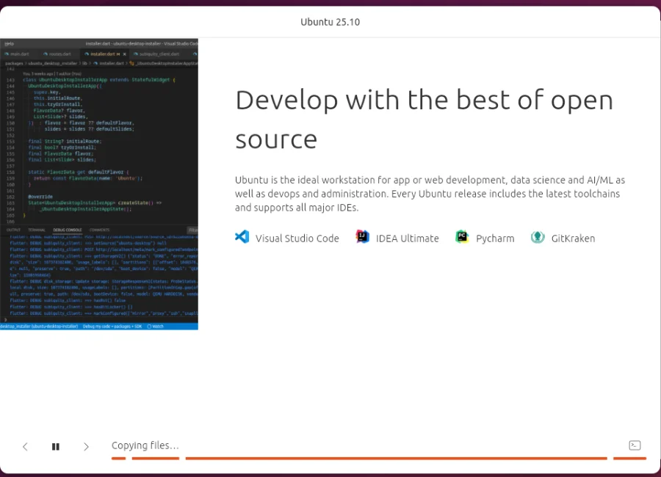Open the Help menu in the editor

click(9, 44)
